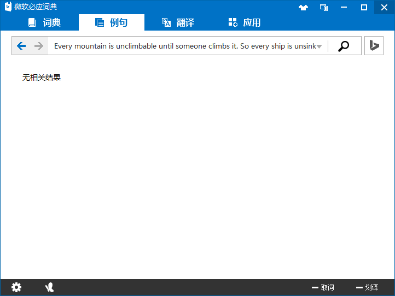Switch to the 例句 example sentences tab
Screen dimensions: 395x296
coord(112,22)
